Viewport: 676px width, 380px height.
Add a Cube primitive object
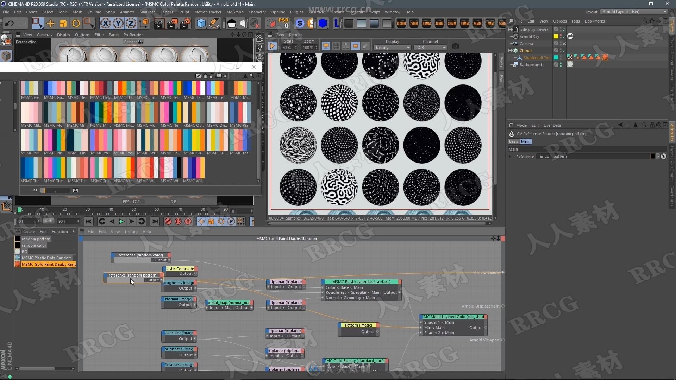[201, 24]
